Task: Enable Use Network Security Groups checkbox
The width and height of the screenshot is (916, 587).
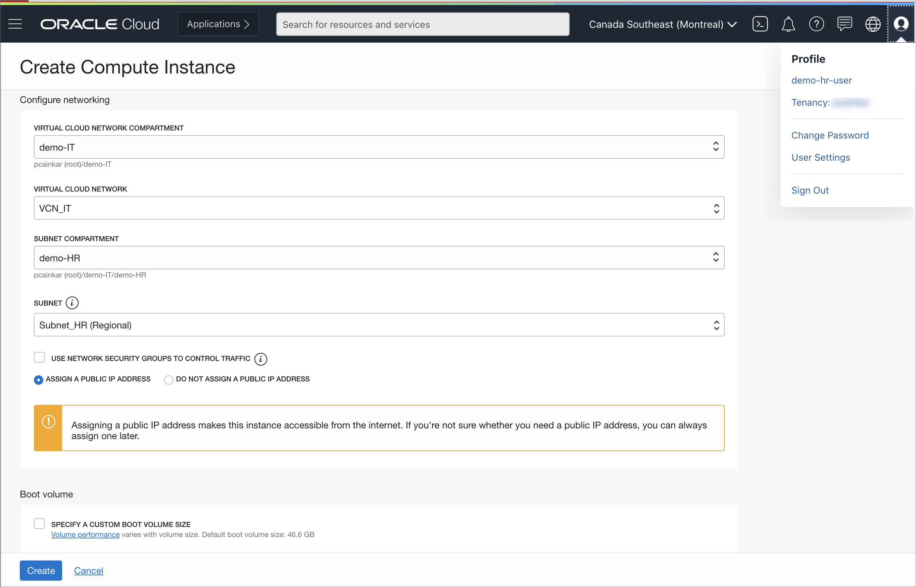Action: point(39,358)
